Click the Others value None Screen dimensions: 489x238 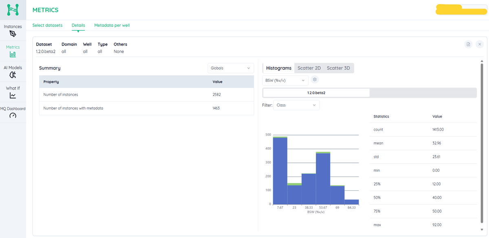[119, 52]
